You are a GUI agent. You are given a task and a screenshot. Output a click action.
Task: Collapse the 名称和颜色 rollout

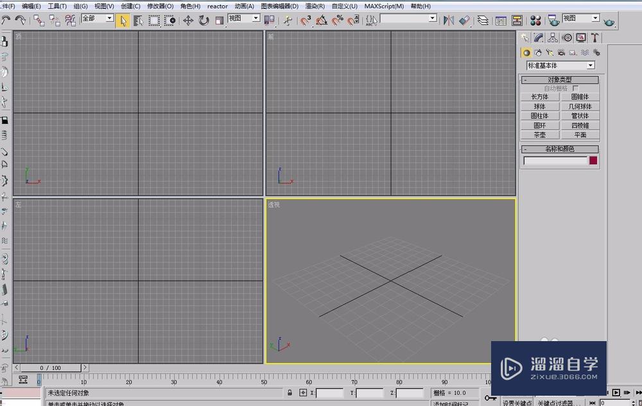[560, 149]
